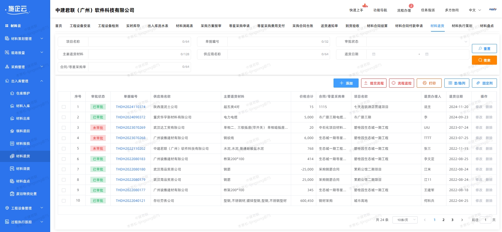Screen dimensions: 502x232
Task: Click the start date calendar icon
Action: [x=374, y=54]
